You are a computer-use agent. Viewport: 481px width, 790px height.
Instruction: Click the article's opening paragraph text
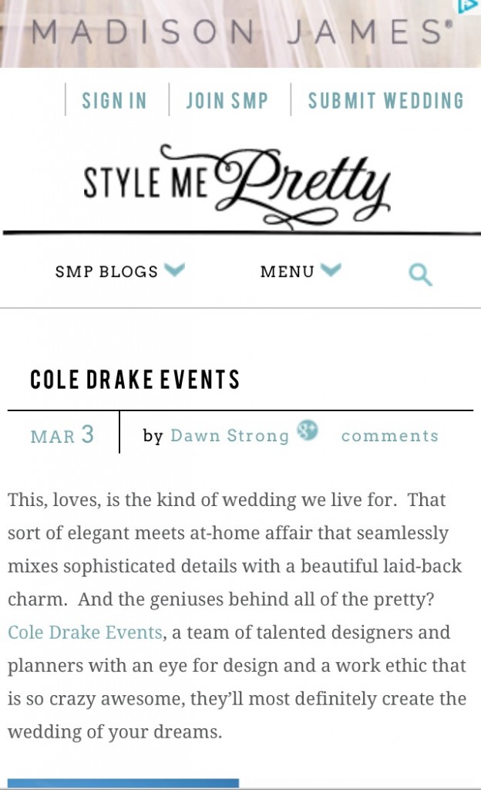[237, 616]
